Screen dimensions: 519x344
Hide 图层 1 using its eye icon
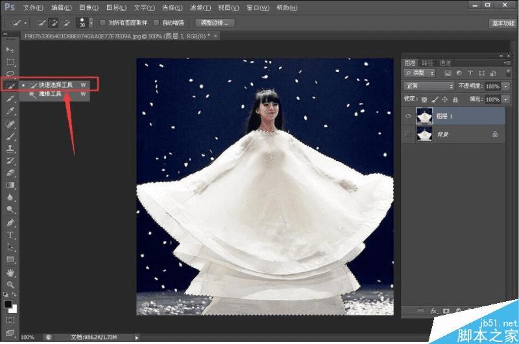pos(408,116)
